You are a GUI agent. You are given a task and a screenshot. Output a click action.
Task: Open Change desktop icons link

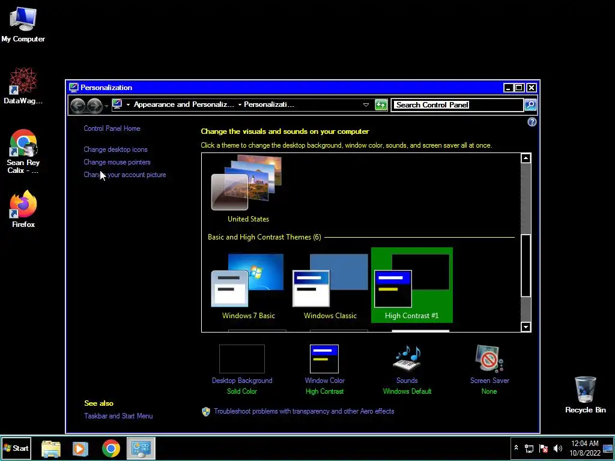(115, 149)
